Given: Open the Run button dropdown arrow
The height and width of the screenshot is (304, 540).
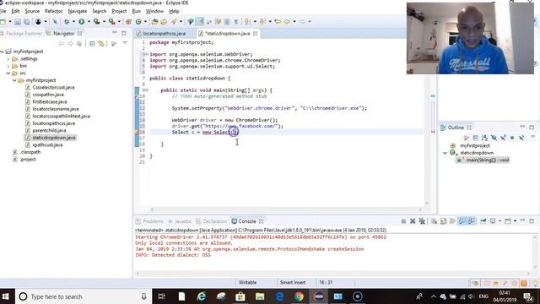Looking at the screenshot, I should (x=89, y=22).
